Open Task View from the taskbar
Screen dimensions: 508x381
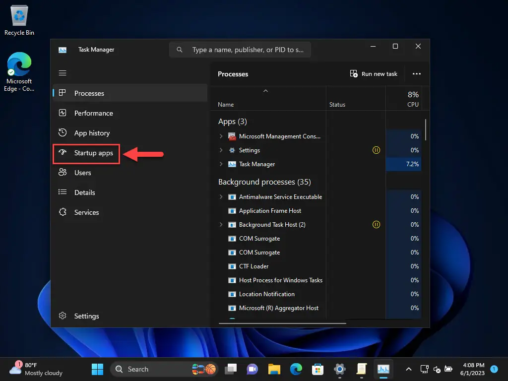(231, 369)
